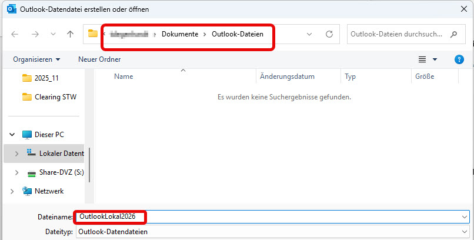Collapse the Dieser PC tree node
The image size is (474, 240).
12,135
